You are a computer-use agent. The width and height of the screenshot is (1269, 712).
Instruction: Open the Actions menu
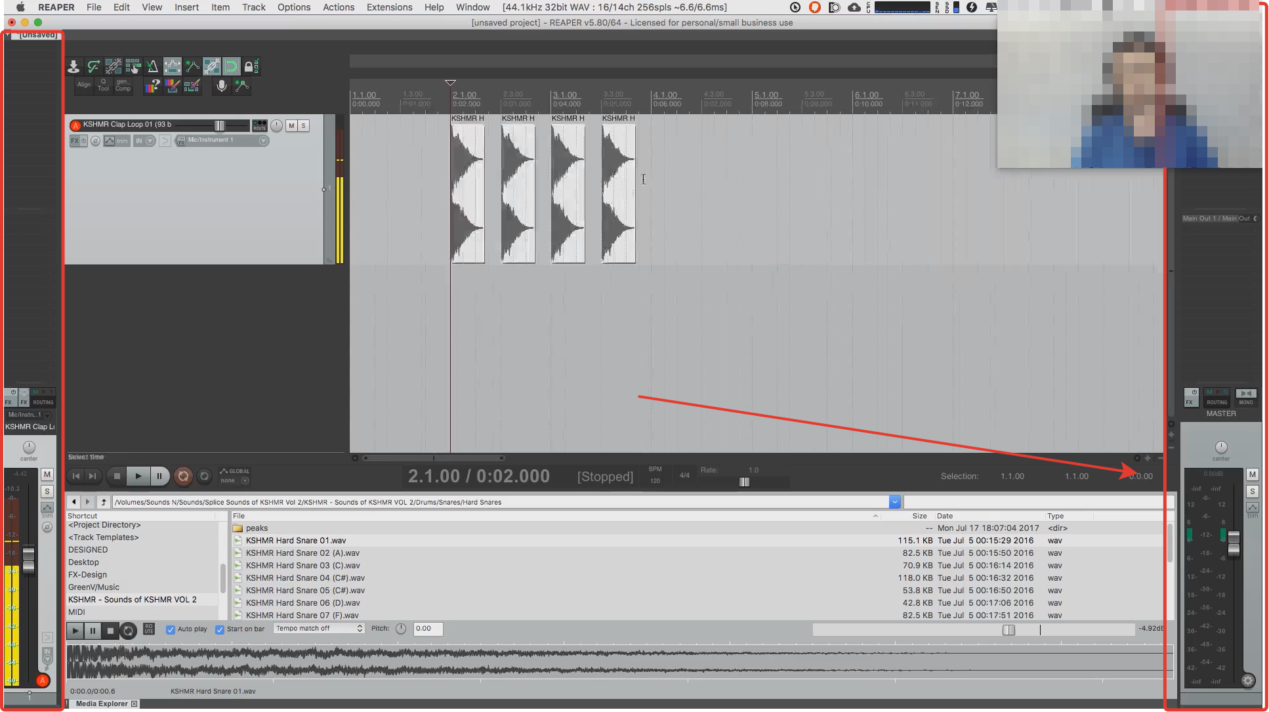[x=339, y=7]
